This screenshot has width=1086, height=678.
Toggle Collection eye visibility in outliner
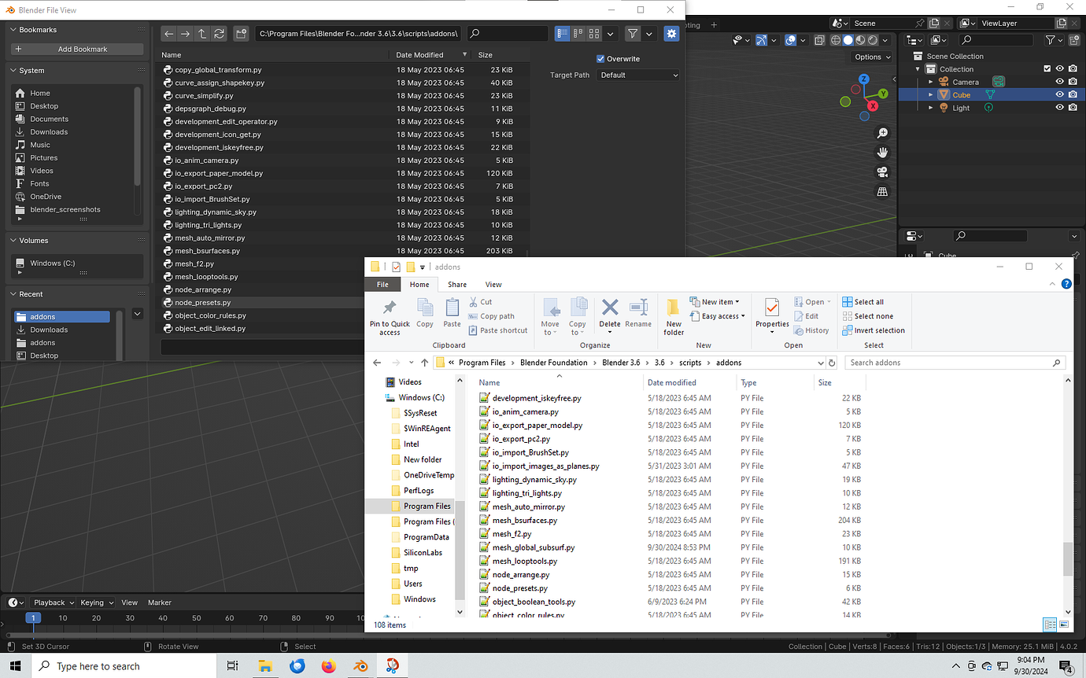coord(1059,69)
